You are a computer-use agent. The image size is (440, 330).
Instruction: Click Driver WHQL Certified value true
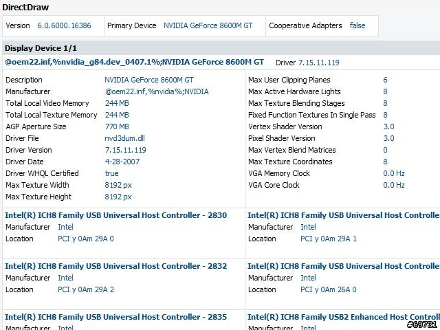pos(111,173)
